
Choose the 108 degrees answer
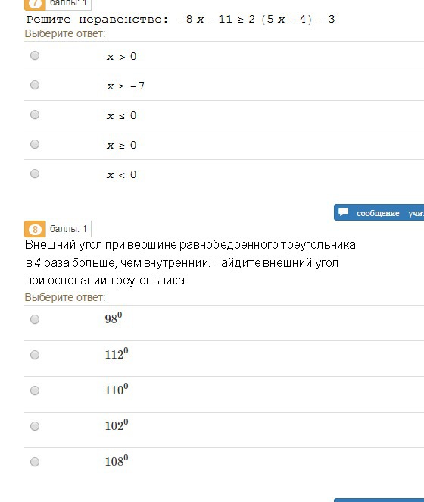pyautogui.click(x=35, y=462)
